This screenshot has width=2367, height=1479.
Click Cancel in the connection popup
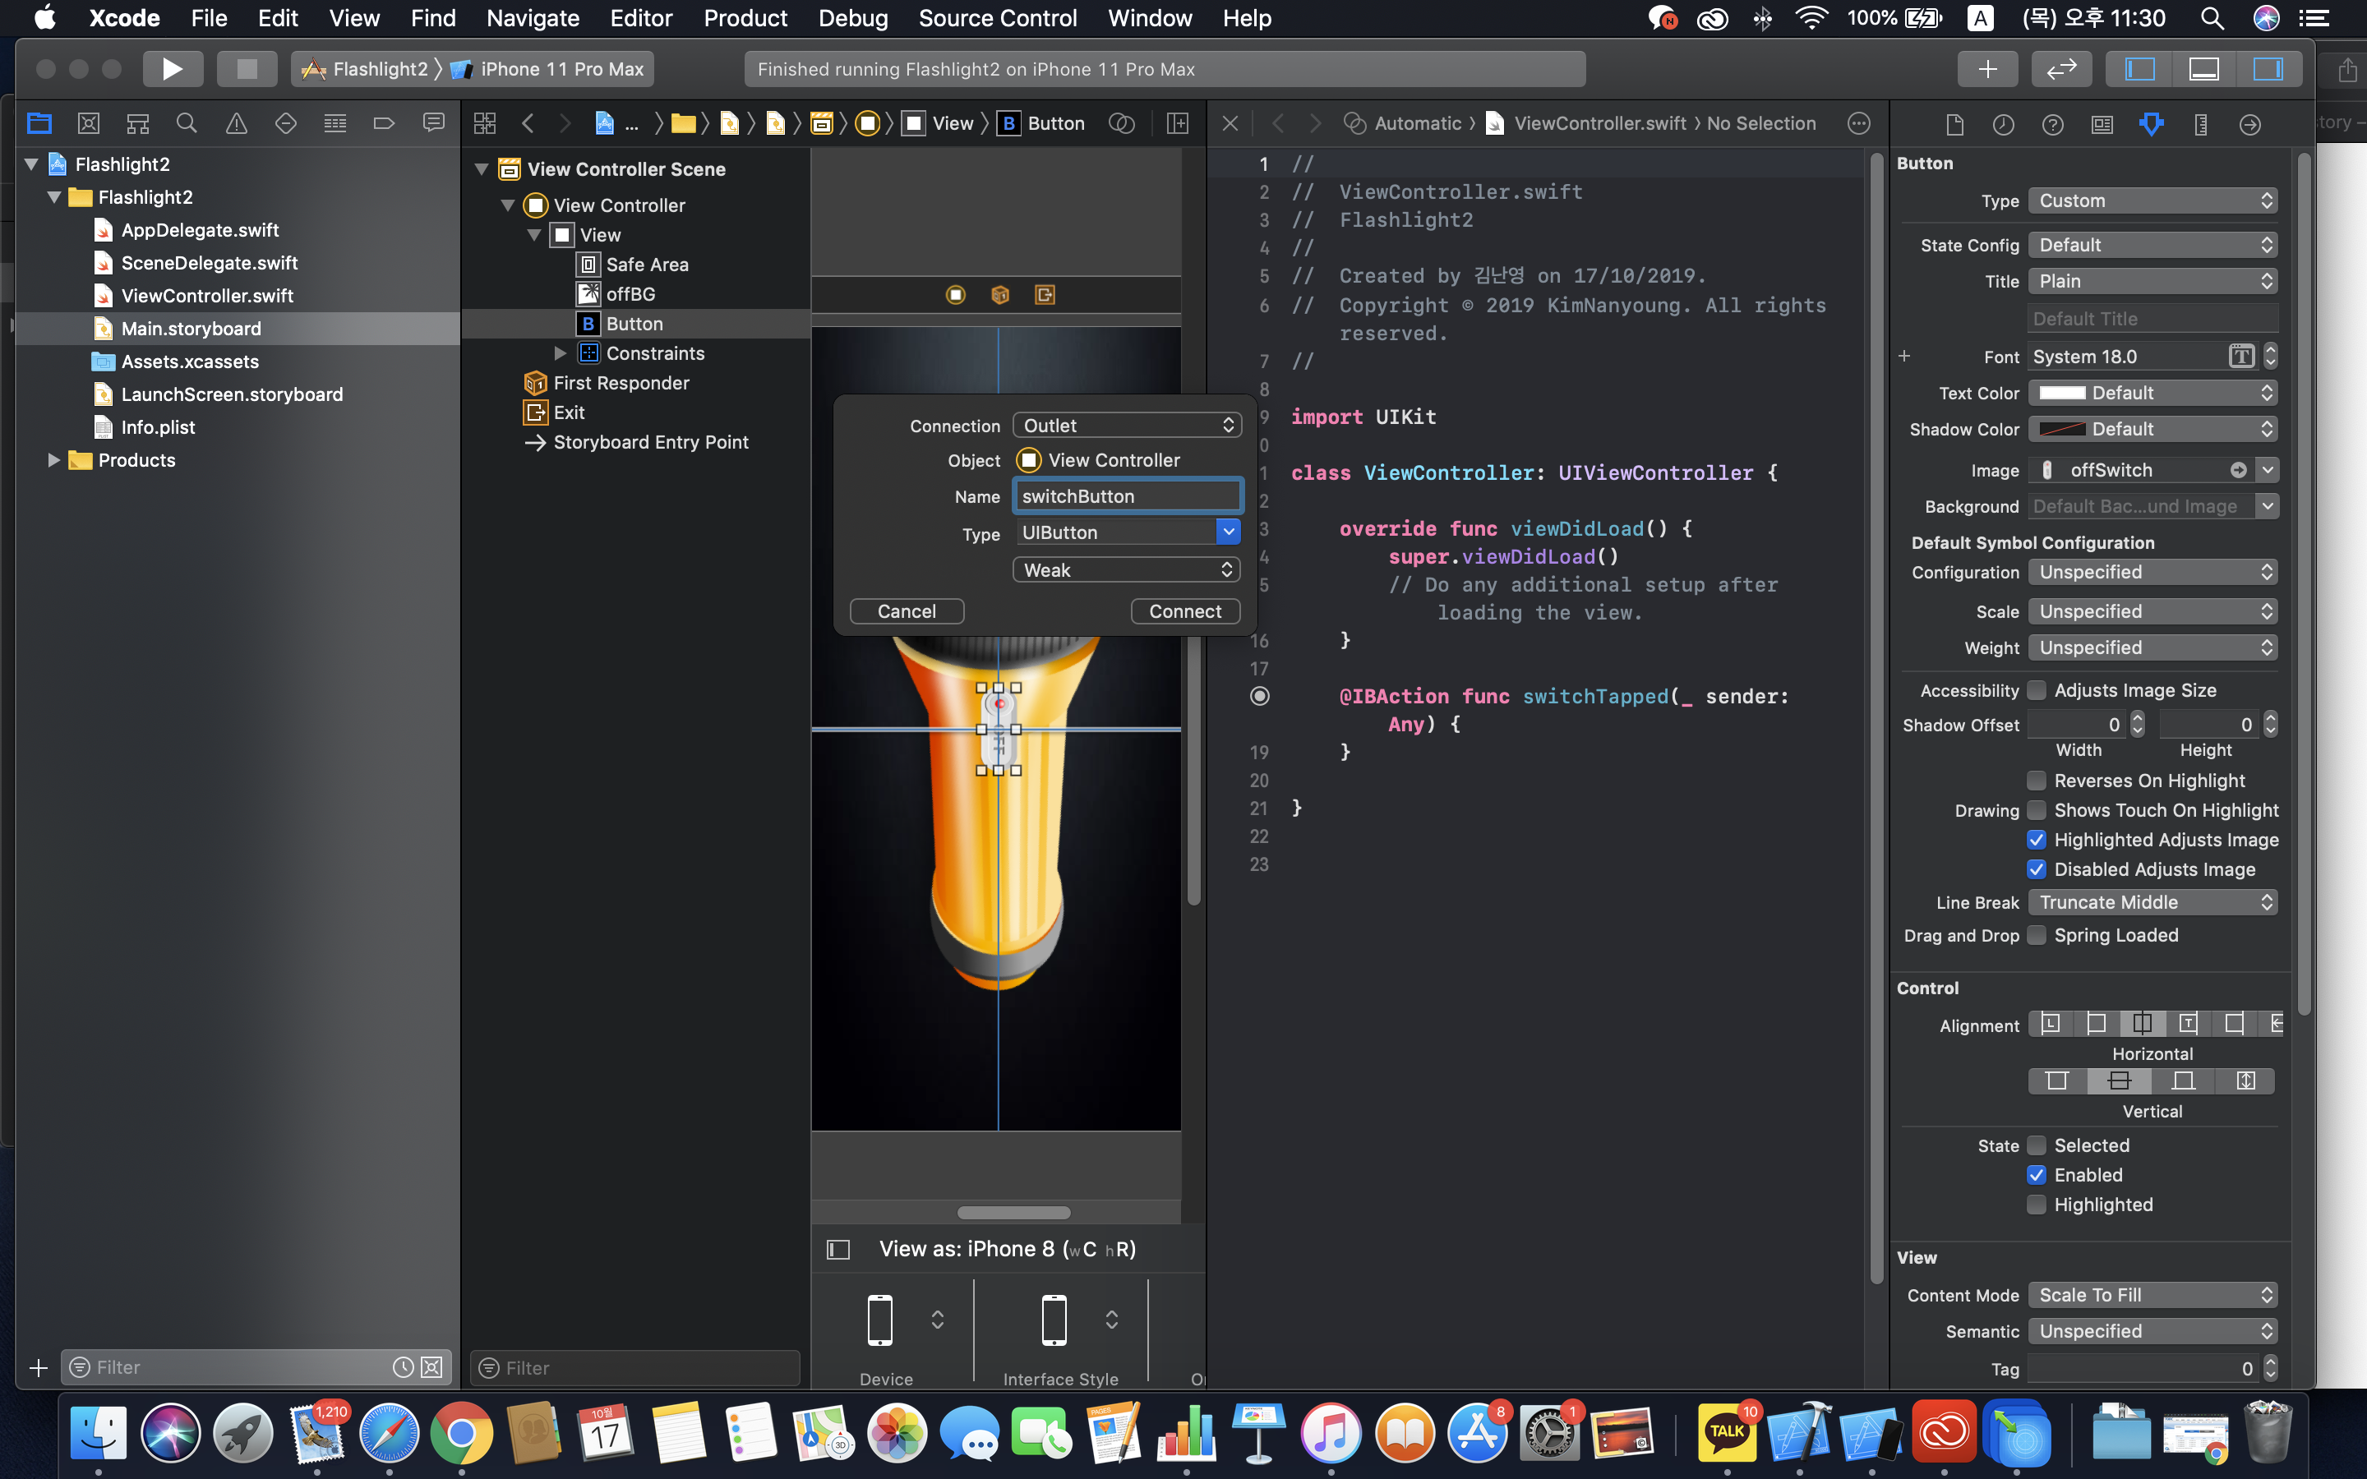[906, 611]
